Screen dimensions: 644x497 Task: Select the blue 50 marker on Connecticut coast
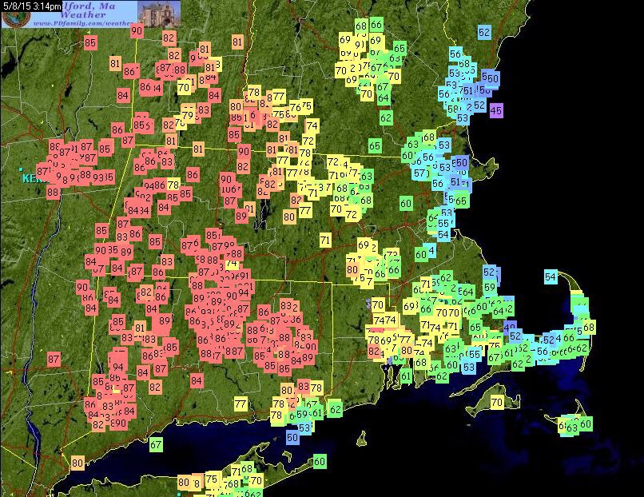[292, 437]
